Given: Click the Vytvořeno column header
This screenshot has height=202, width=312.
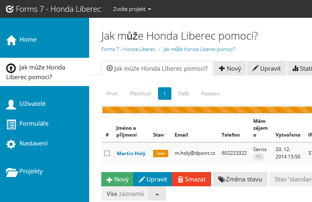Looking at the screenshot, I should coord(288,135).
